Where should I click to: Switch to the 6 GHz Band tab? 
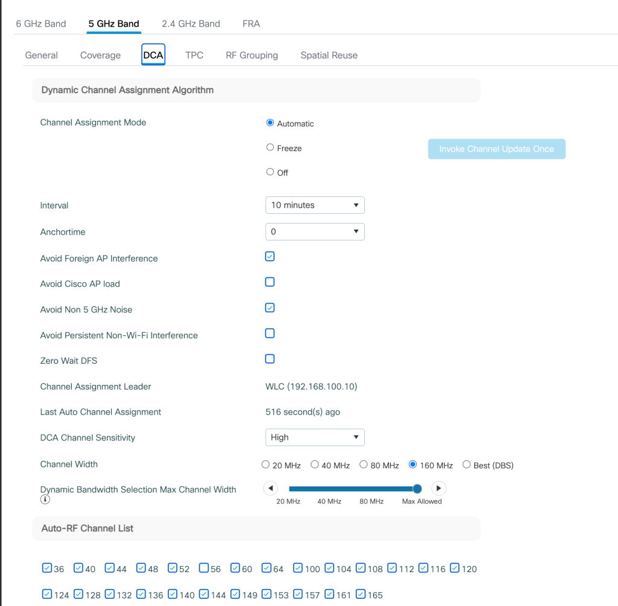(40, 24)
